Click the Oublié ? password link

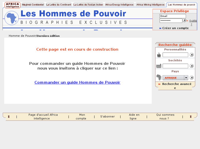[193, 22]
